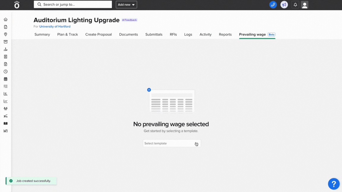Go to the Plan & Track tab
The height and width of the screenshot is (192, 342).
(67, 34)
